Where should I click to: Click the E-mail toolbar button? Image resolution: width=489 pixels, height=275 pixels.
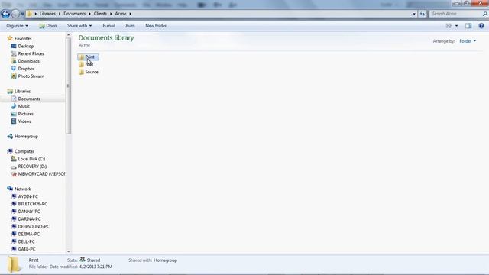(108, 26)
